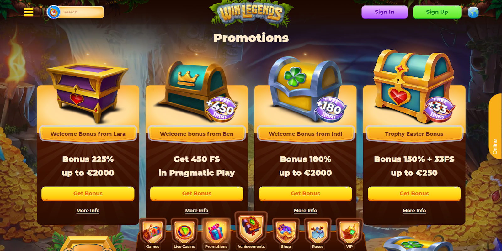Click the search compass icon
The image size is (502, 251).
[x=53, y=12]
